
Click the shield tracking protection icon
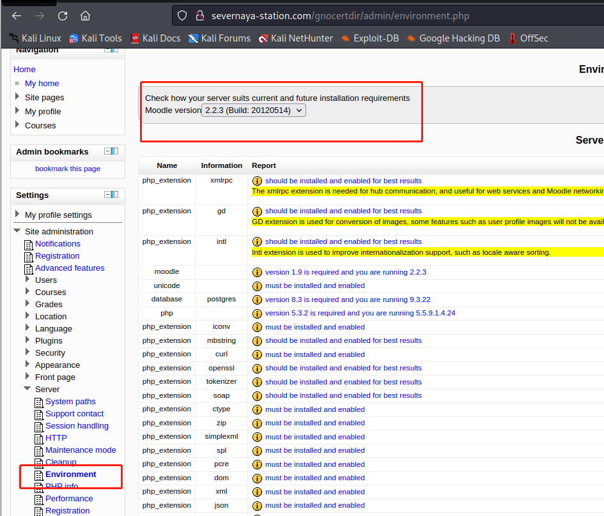point(182,16)
